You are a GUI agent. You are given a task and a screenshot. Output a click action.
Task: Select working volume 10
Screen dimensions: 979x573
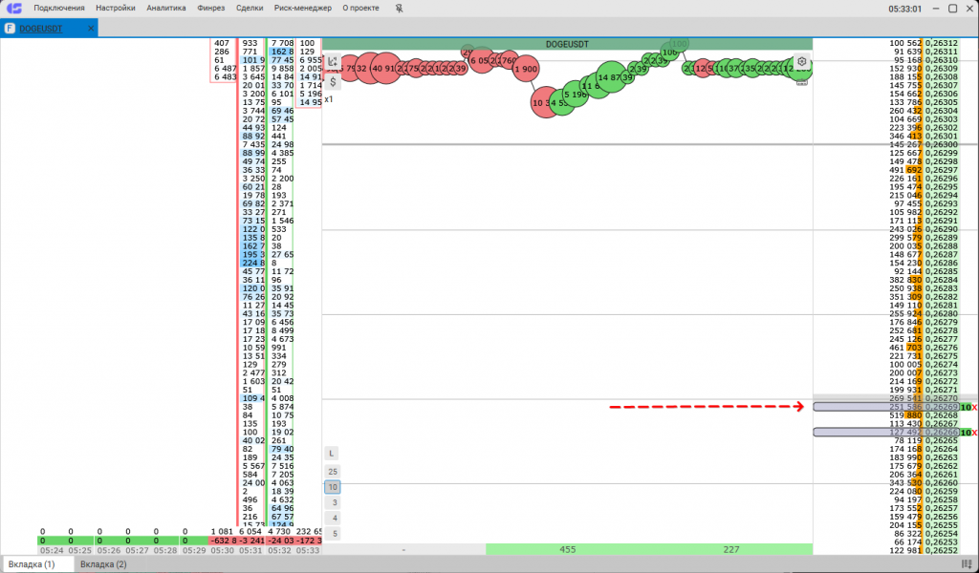point(332,487)
